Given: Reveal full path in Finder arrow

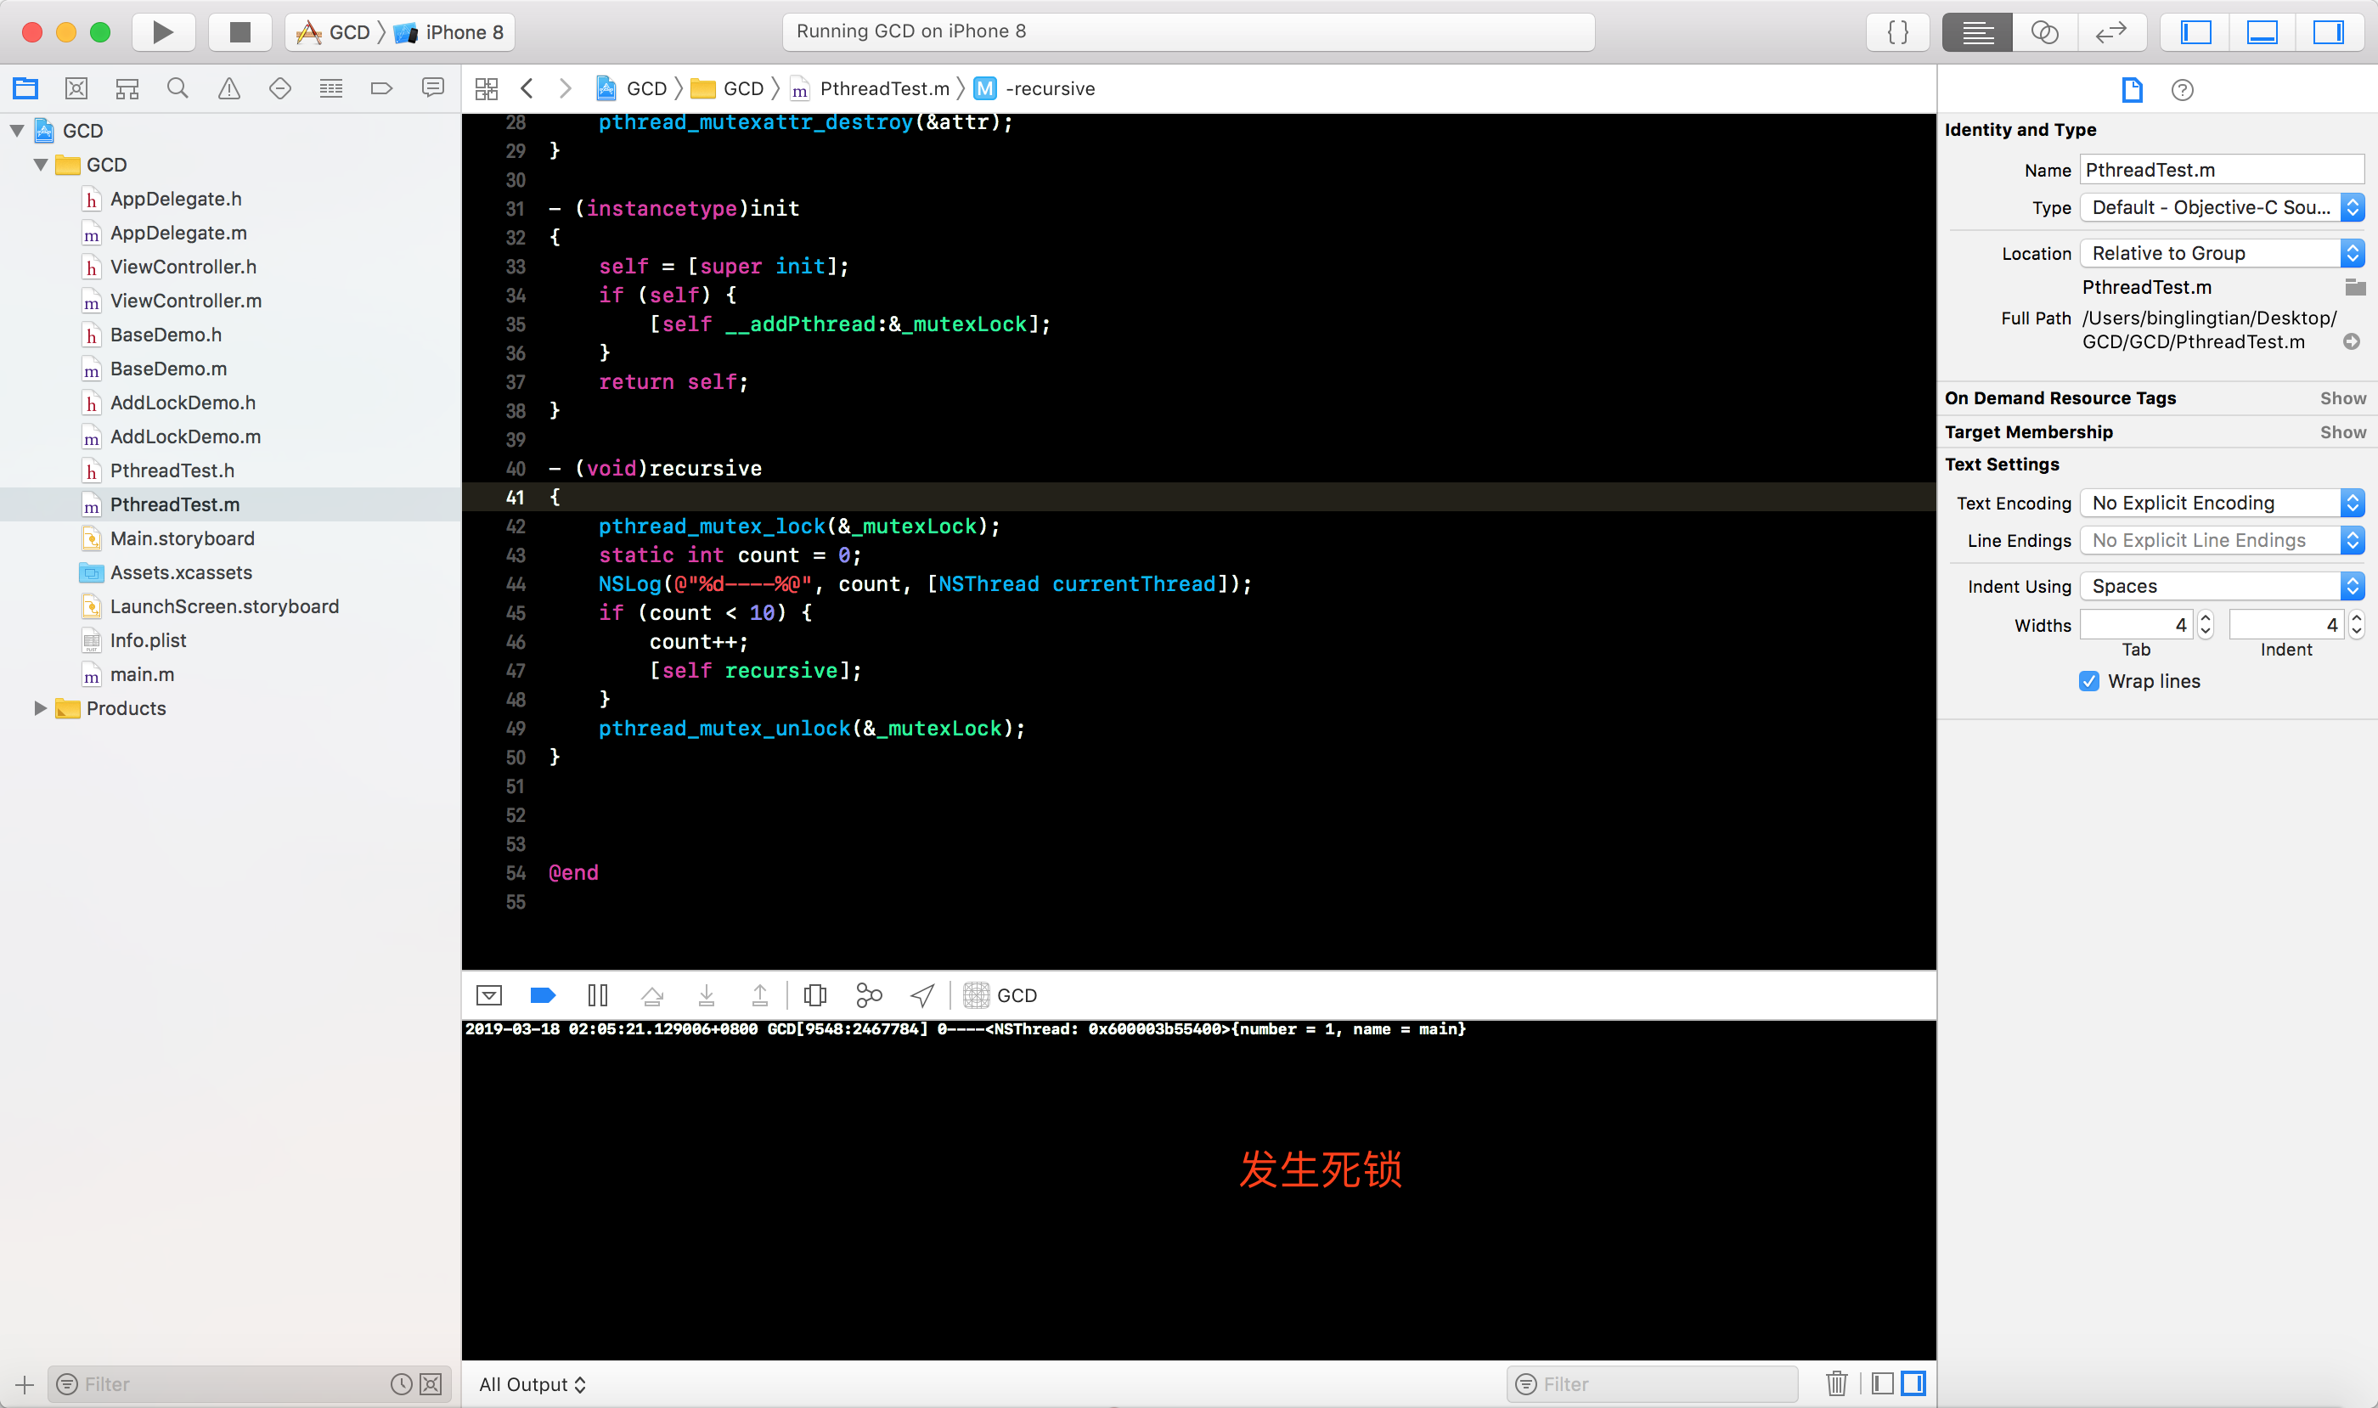Looking at the screenshot, I should (2352, 341).
